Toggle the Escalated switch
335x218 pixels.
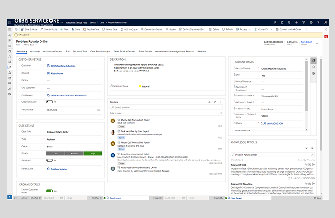(x=49, y=160)
